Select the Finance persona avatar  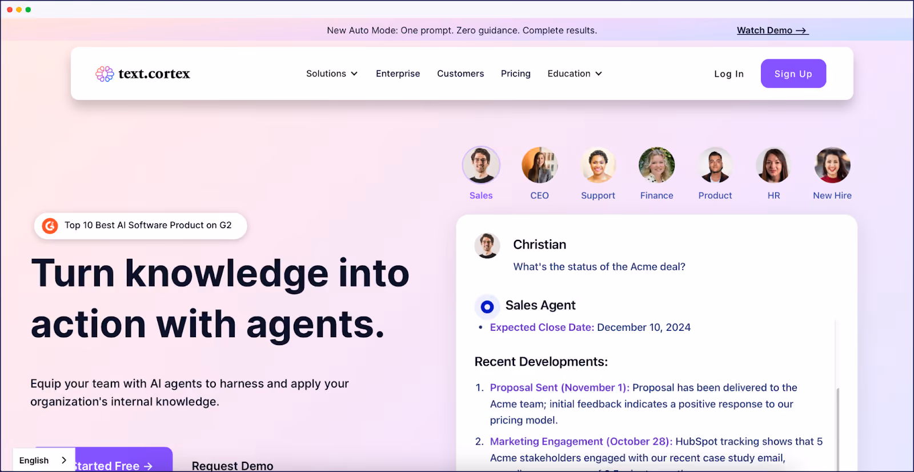657,165
